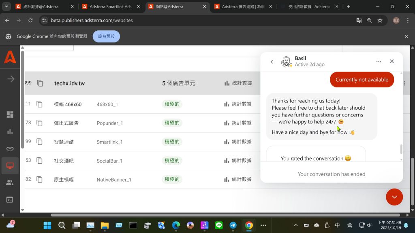
Task: Open the statistics bar chart sidebar icon
Action: pyautogui.click(x=10, y=131)
